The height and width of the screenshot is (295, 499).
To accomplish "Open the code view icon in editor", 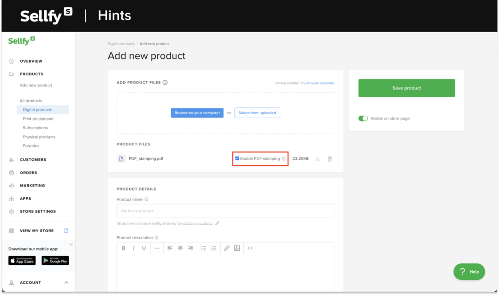I will click(250, 248).
